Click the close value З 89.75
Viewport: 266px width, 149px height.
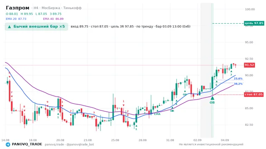55,14
